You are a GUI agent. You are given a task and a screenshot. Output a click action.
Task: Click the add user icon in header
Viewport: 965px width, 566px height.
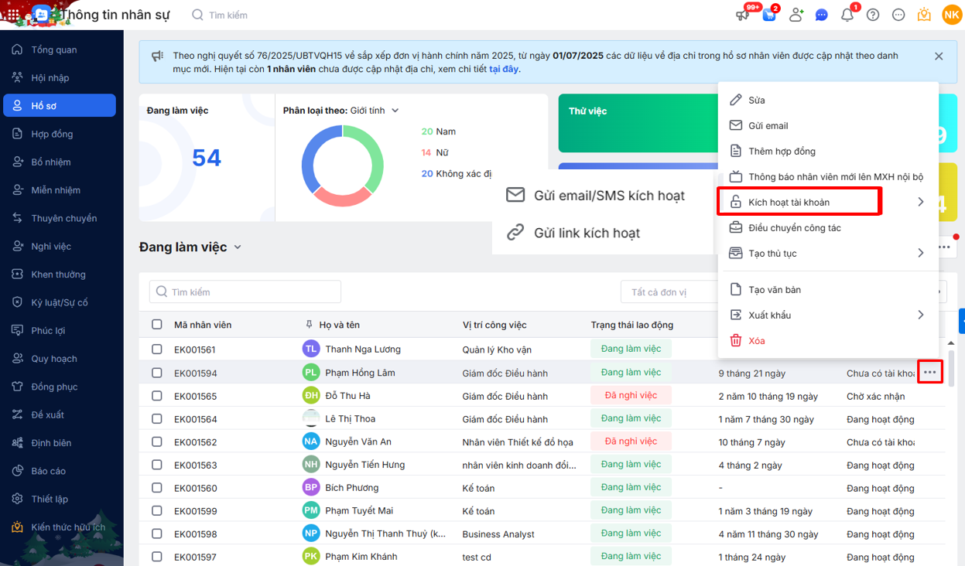click(x=796, y=15)
